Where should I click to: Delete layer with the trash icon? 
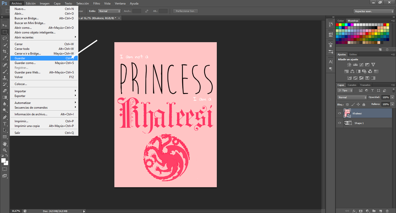[387, 211]
